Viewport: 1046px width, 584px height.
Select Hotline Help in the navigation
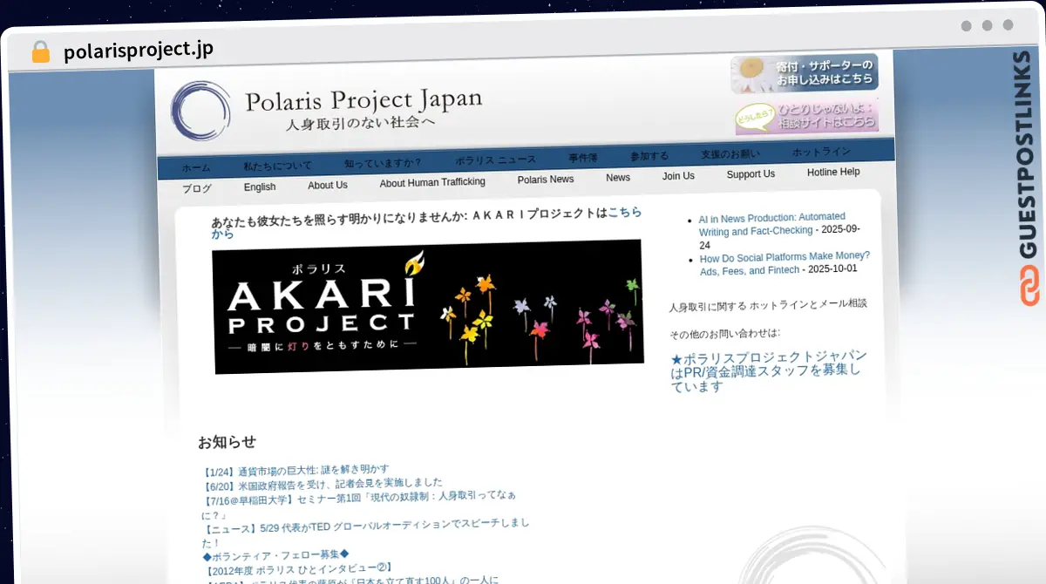tap(833, 173)
